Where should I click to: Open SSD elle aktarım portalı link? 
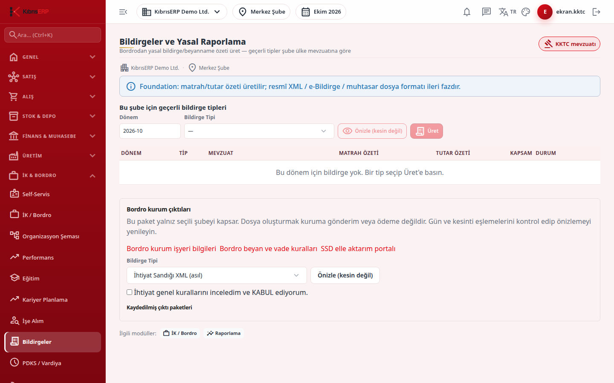point(358,249)
